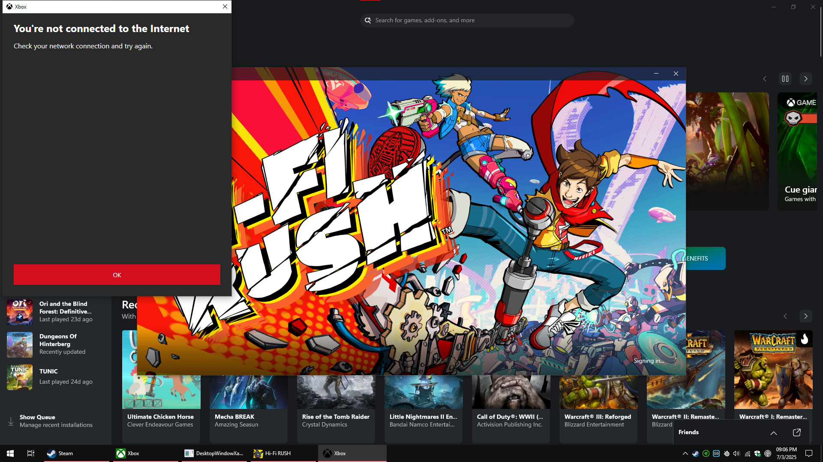Switch to the first Xbox taskbar item
Viewport: 823px width, 462px height.
click(146, 453)
